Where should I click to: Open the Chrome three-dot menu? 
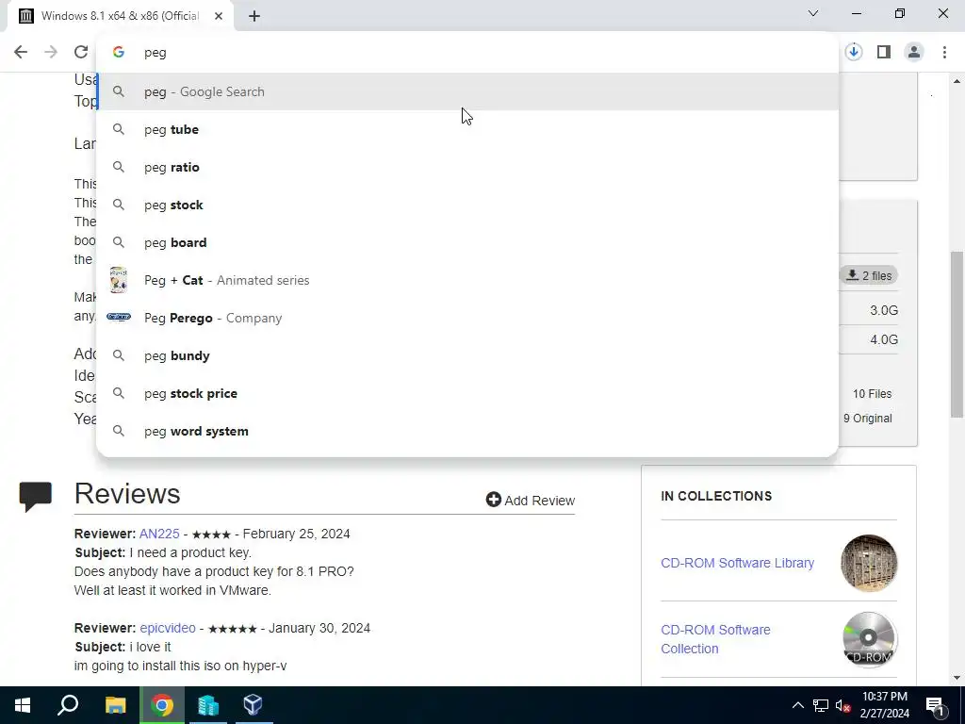(x=944, y=53)
